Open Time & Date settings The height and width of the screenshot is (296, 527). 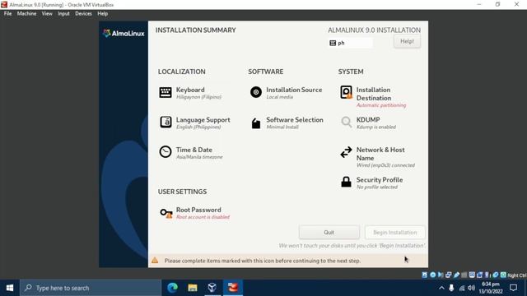pos(191,153)
